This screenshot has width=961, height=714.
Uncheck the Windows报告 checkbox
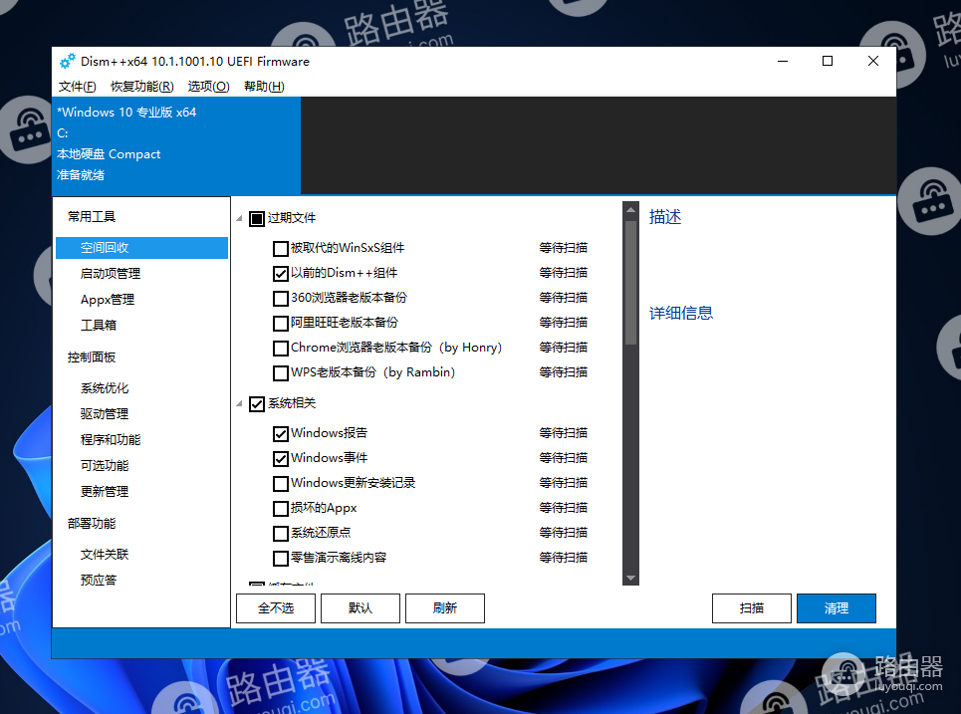click(281, 434)
